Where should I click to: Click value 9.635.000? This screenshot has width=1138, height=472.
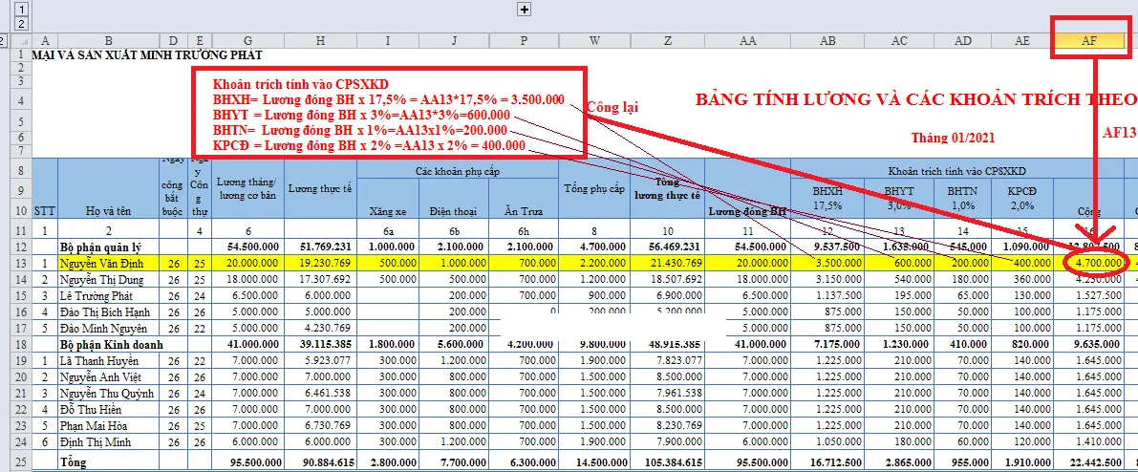click(x=1089, y=344)
